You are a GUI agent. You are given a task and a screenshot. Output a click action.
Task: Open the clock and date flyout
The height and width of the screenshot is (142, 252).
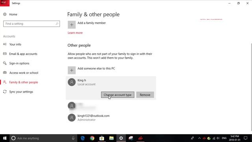click(235, 138)
